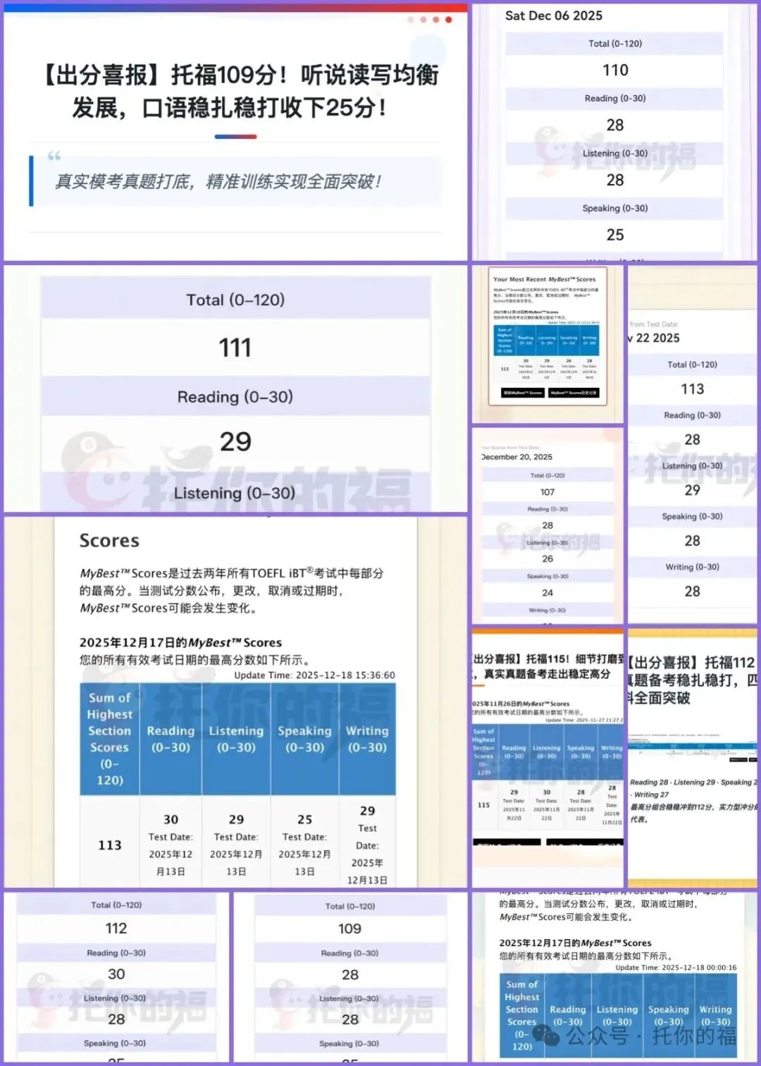Switch to the Writing (0–30) column header

pyautogui.click(x=367, y=739)
